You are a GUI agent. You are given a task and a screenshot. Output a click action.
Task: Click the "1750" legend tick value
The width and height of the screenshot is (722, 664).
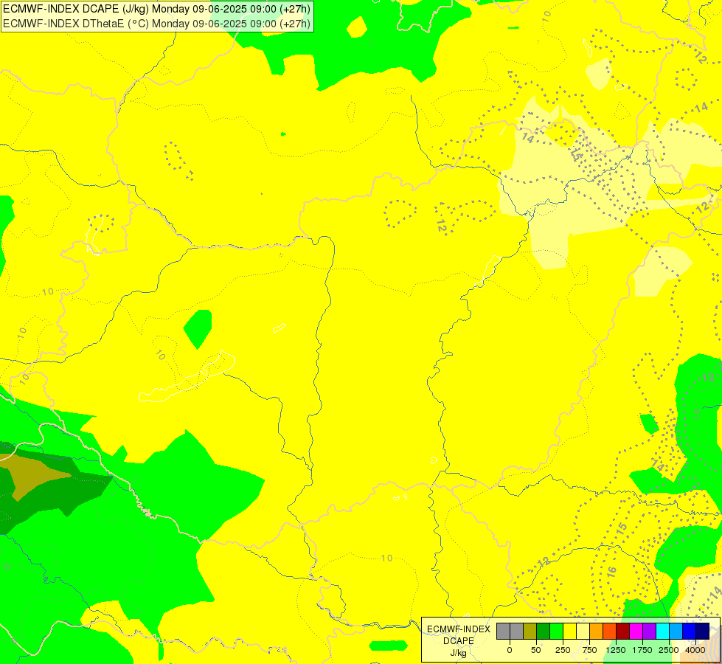tap(642, 650)
